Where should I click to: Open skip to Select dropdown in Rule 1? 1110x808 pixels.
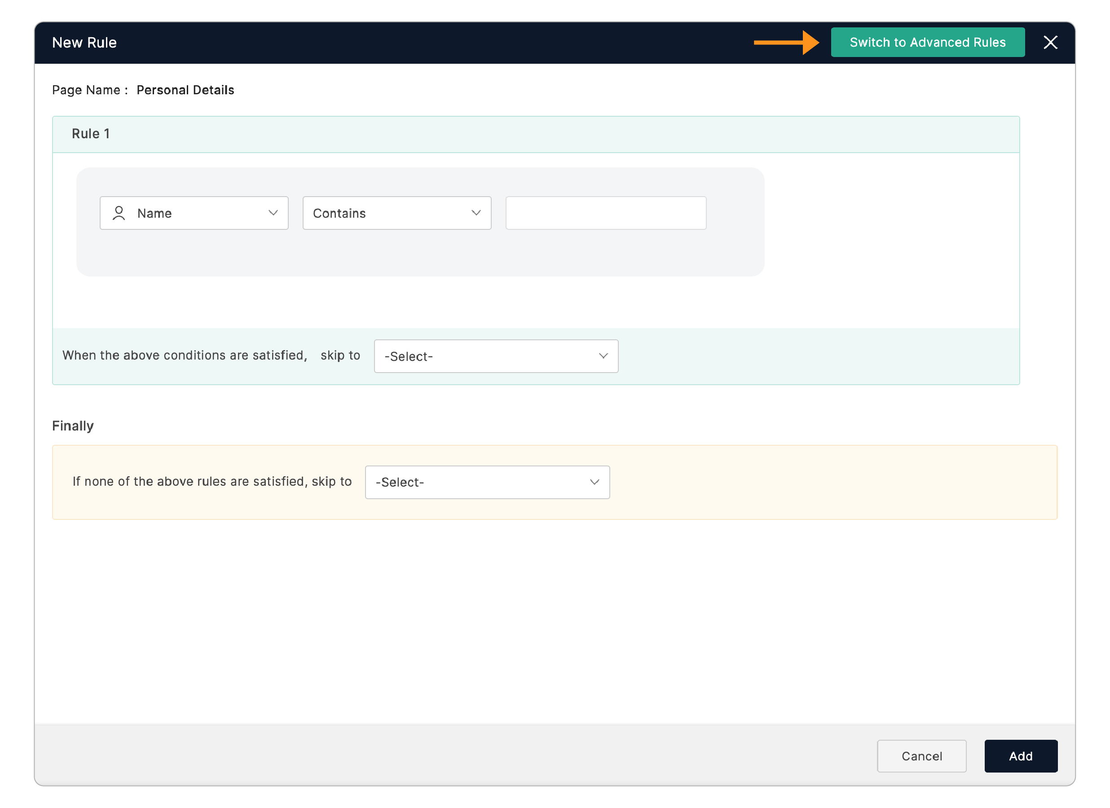pyautogui.click(x=496, y=356)
